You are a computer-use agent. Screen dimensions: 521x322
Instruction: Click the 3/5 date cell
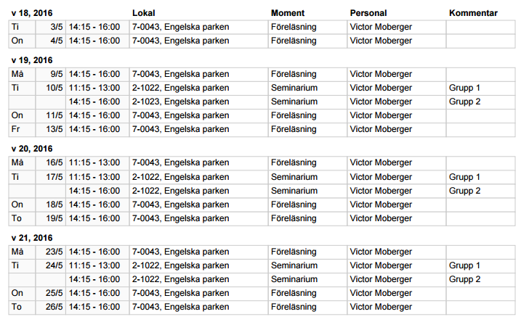51,27
